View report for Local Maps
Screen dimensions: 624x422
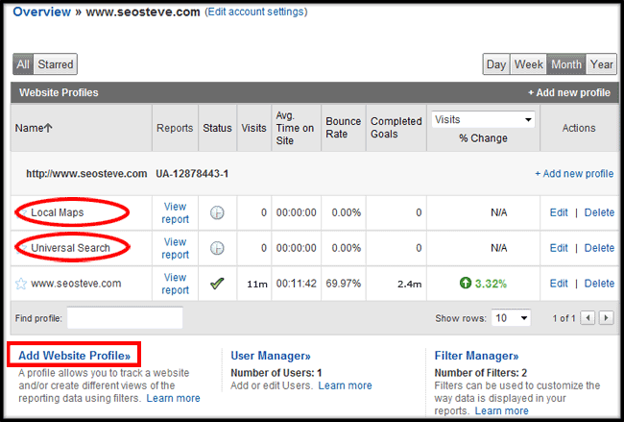pyautogui.click(x=175, y=212)
